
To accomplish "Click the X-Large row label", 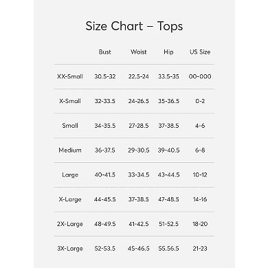I will (70, 199).
